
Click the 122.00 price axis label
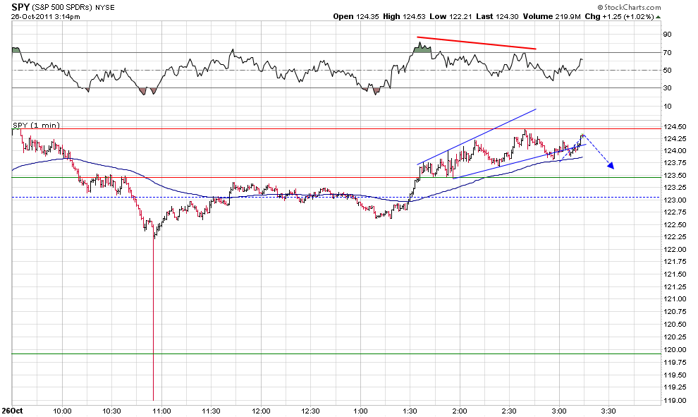pos(675,250)
